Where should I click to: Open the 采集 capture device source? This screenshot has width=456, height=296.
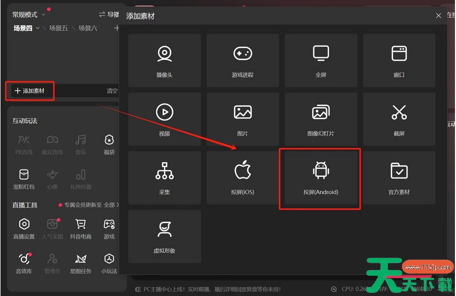164,177
